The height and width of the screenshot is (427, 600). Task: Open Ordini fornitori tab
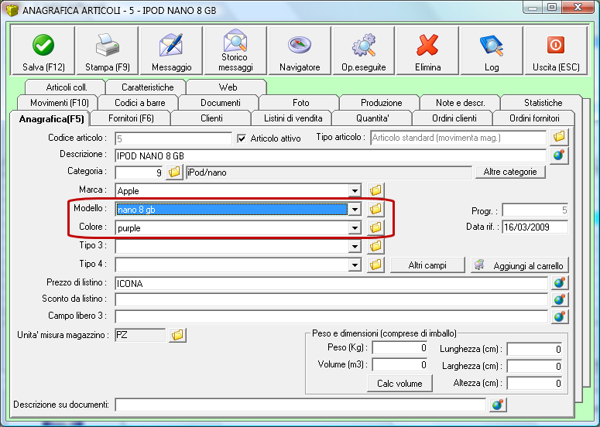point(534,118)
